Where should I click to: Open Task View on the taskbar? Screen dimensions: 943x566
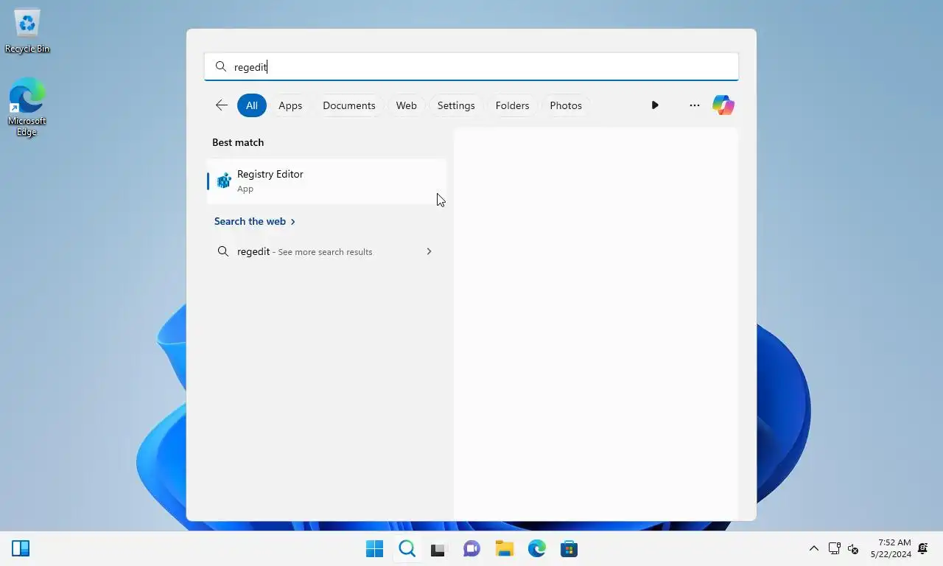[x=439, y=549]
